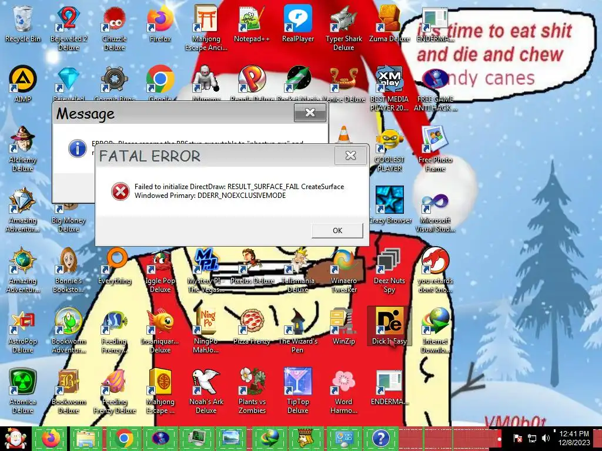Launch RealPlayer from the desktop

[x=298, y=23]
